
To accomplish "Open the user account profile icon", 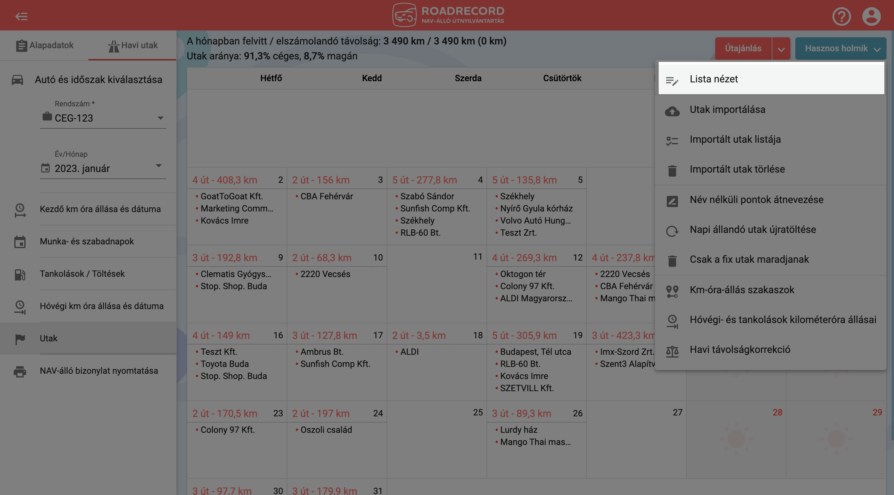I will [x=871, y=16].
